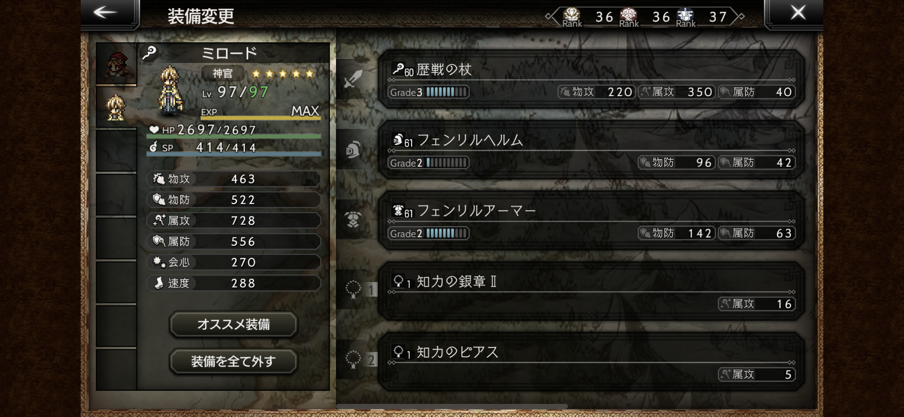Tap the first Rank 36 emblem icon
Viewport: 904px width, 417px height.
(x=571, y=16)
